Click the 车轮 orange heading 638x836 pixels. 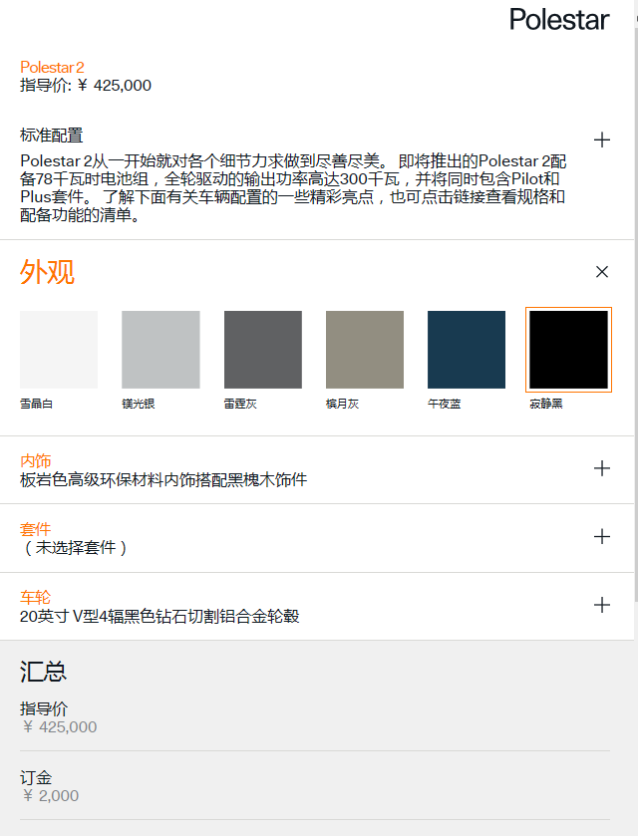coord(35,598)
